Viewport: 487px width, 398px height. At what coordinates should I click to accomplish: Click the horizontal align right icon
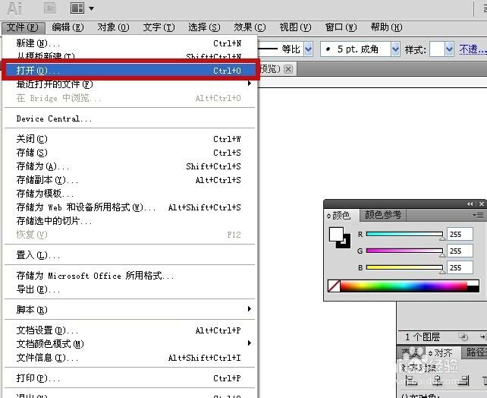pyautogui.click(x=463, y=381)
